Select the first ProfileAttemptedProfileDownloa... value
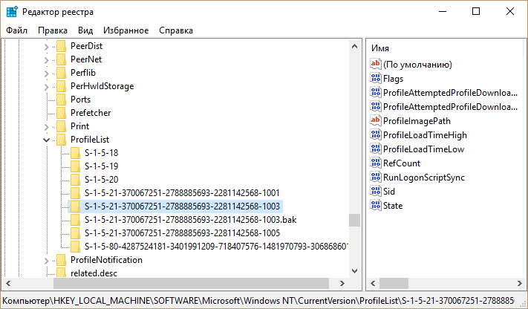This screenshot has width=528, height=309. click(x=450, y=92)
